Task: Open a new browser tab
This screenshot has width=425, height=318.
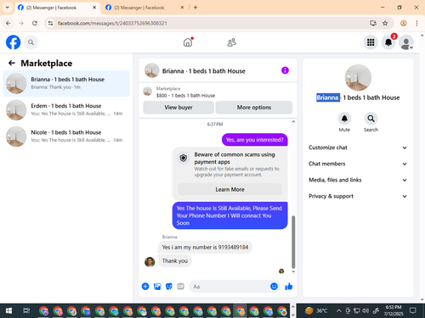Action: pos(195,8)
